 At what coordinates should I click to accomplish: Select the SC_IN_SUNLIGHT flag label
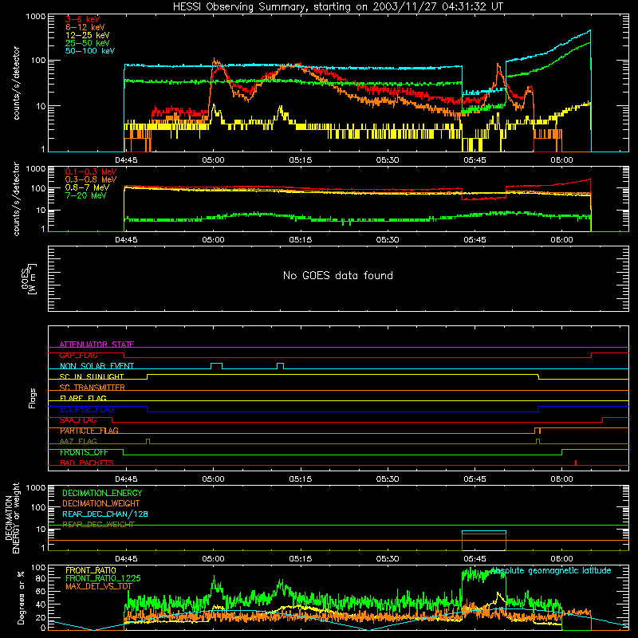coord(92,376)
